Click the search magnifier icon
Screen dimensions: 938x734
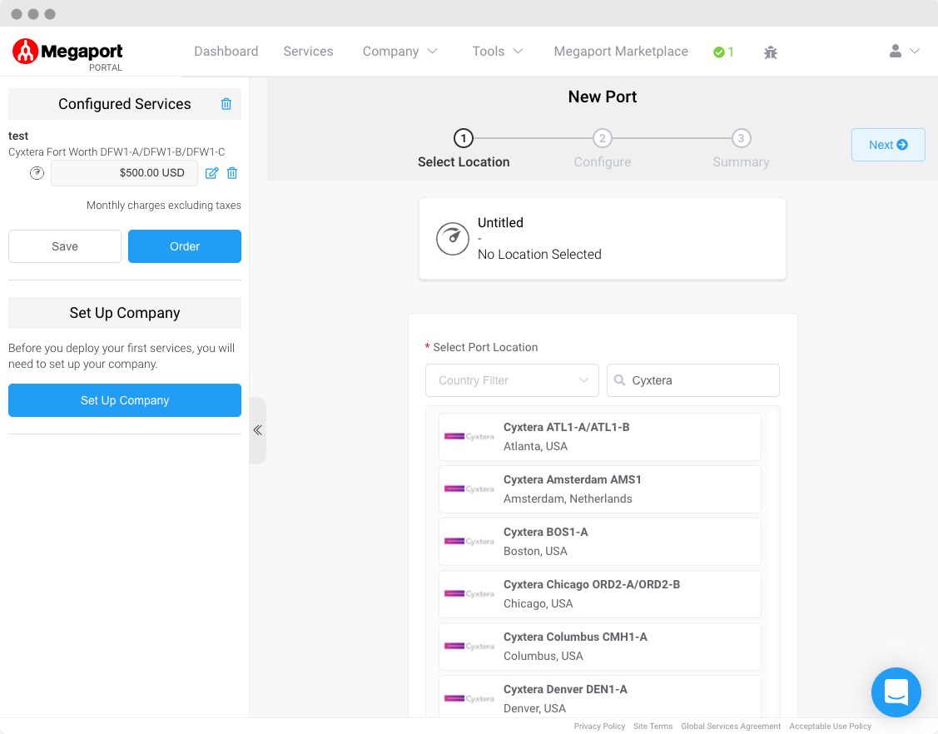coord(620,380)
